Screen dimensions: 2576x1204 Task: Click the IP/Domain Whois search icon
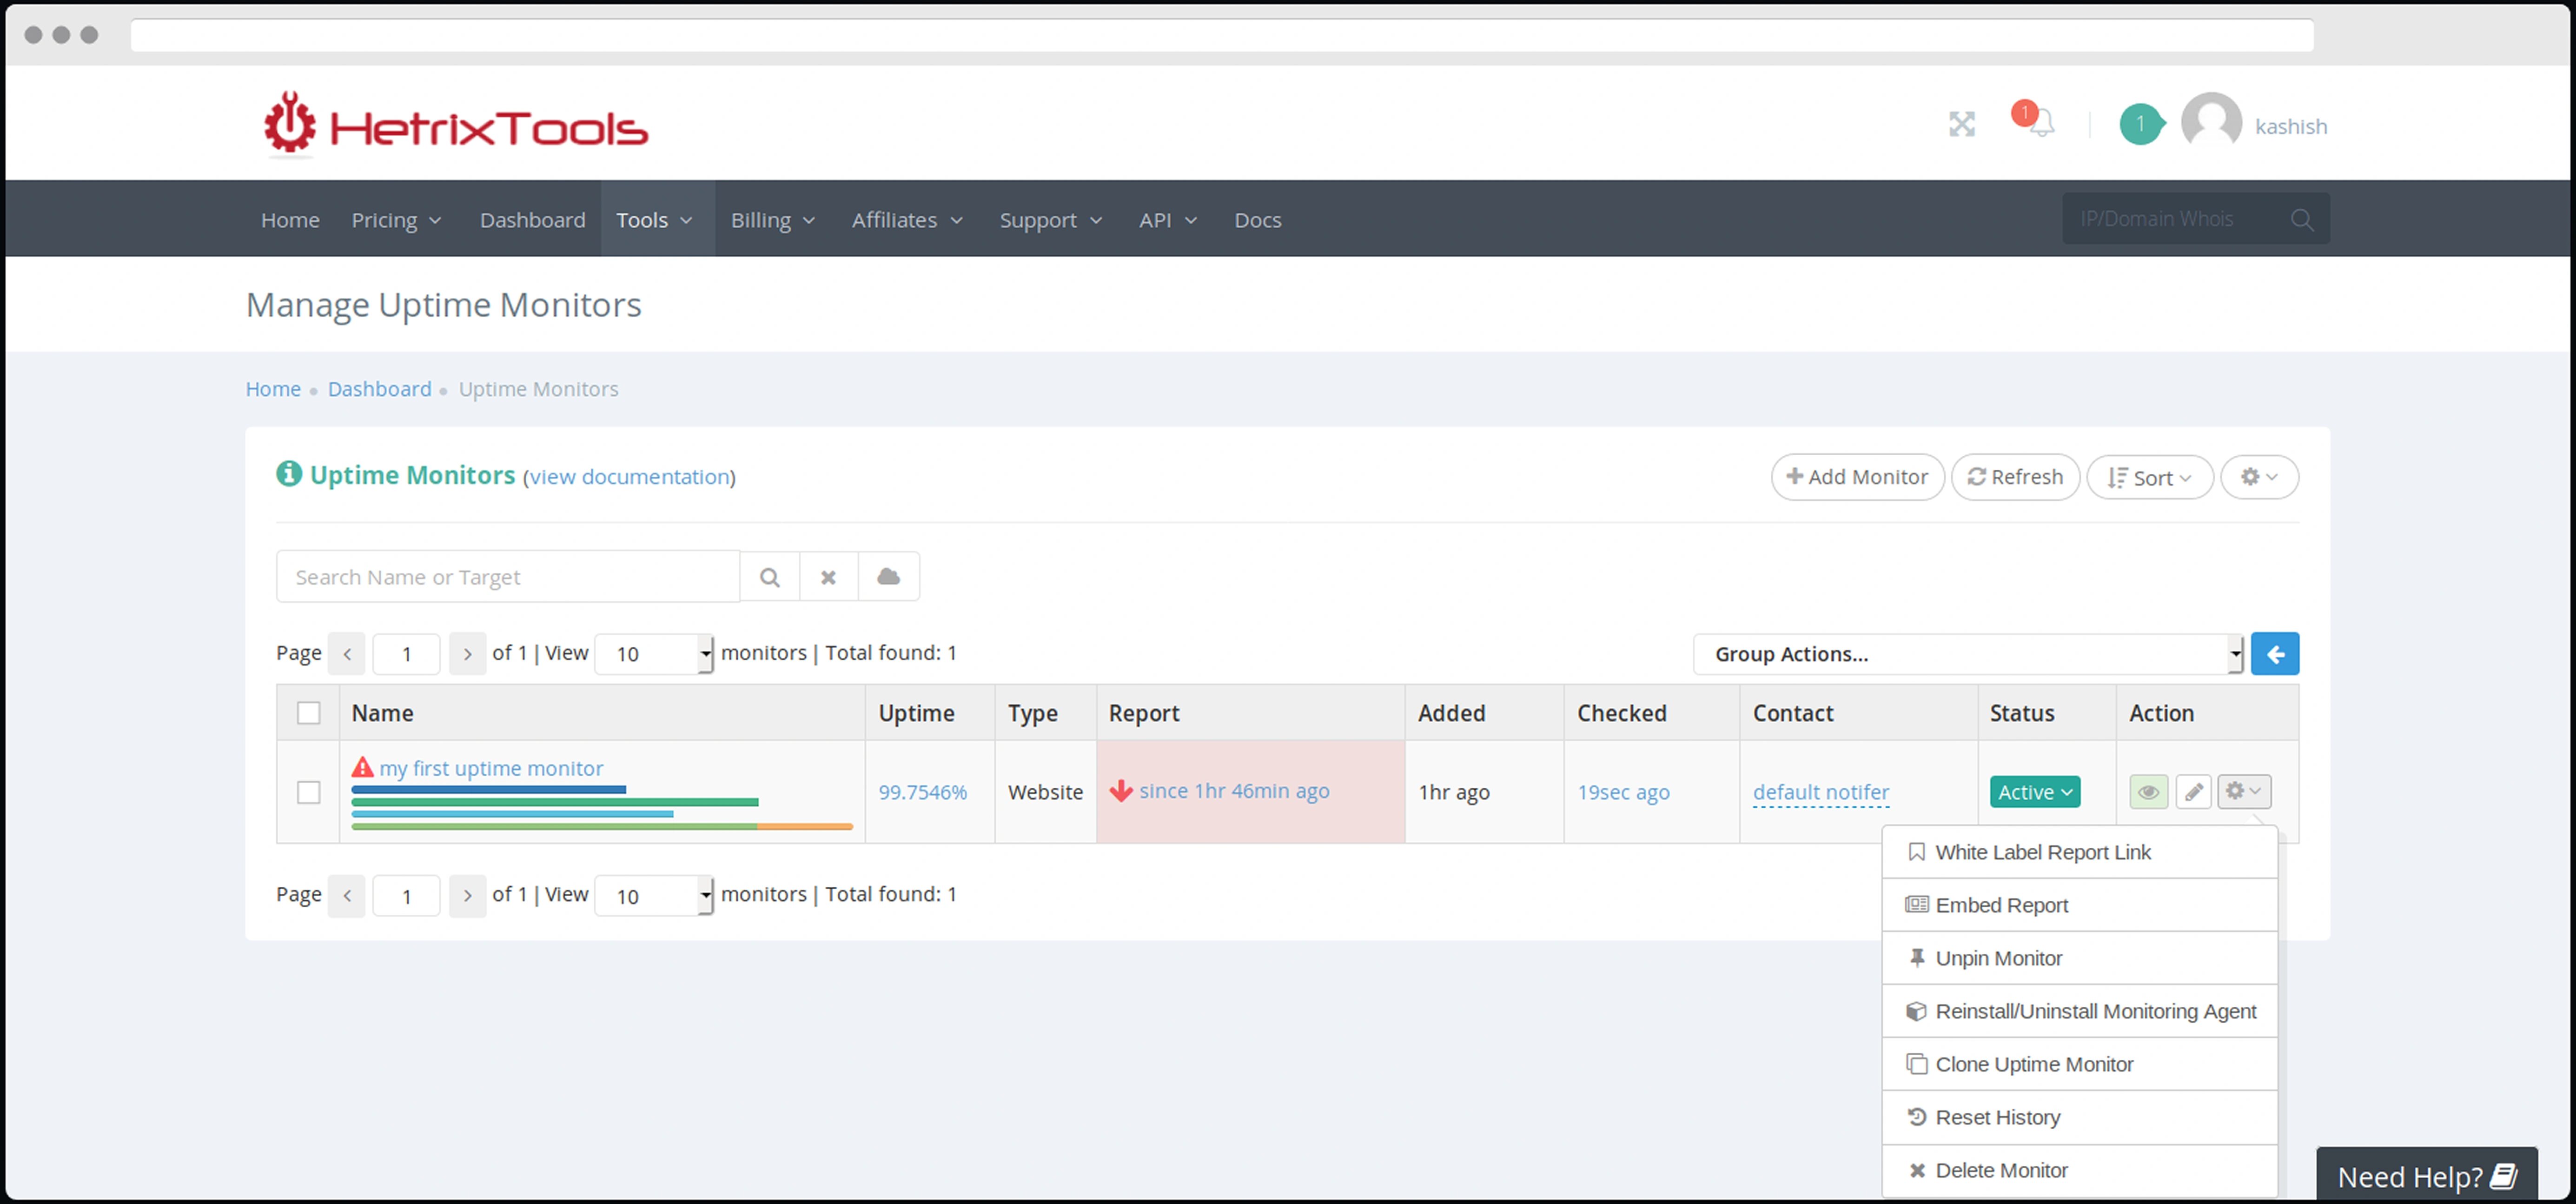point(2301,220)
